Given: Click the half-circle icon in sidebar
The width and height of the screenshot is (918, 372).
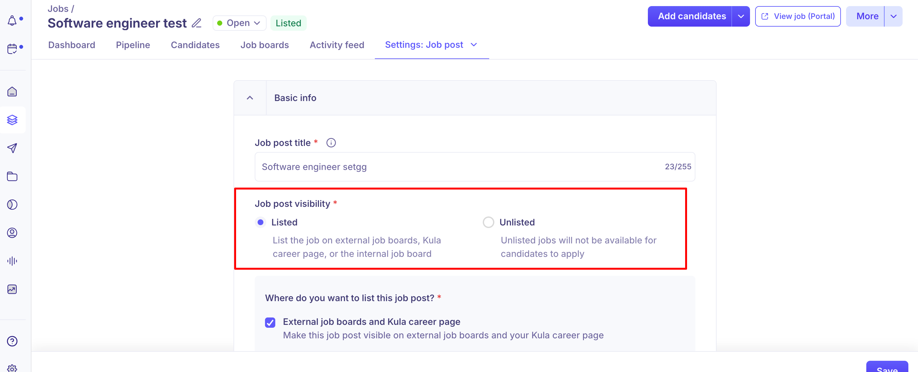Looking at the screenshot, I should tap(12, 205).
